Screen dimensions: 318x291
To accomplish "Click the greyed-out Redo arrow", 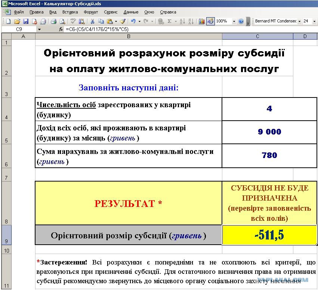I will 146,21.
